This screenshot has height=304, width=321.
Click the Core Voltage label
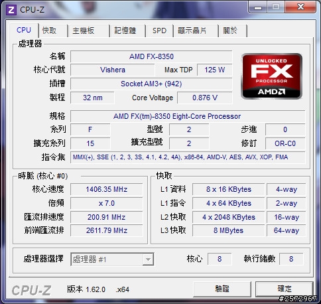[153, 98]
